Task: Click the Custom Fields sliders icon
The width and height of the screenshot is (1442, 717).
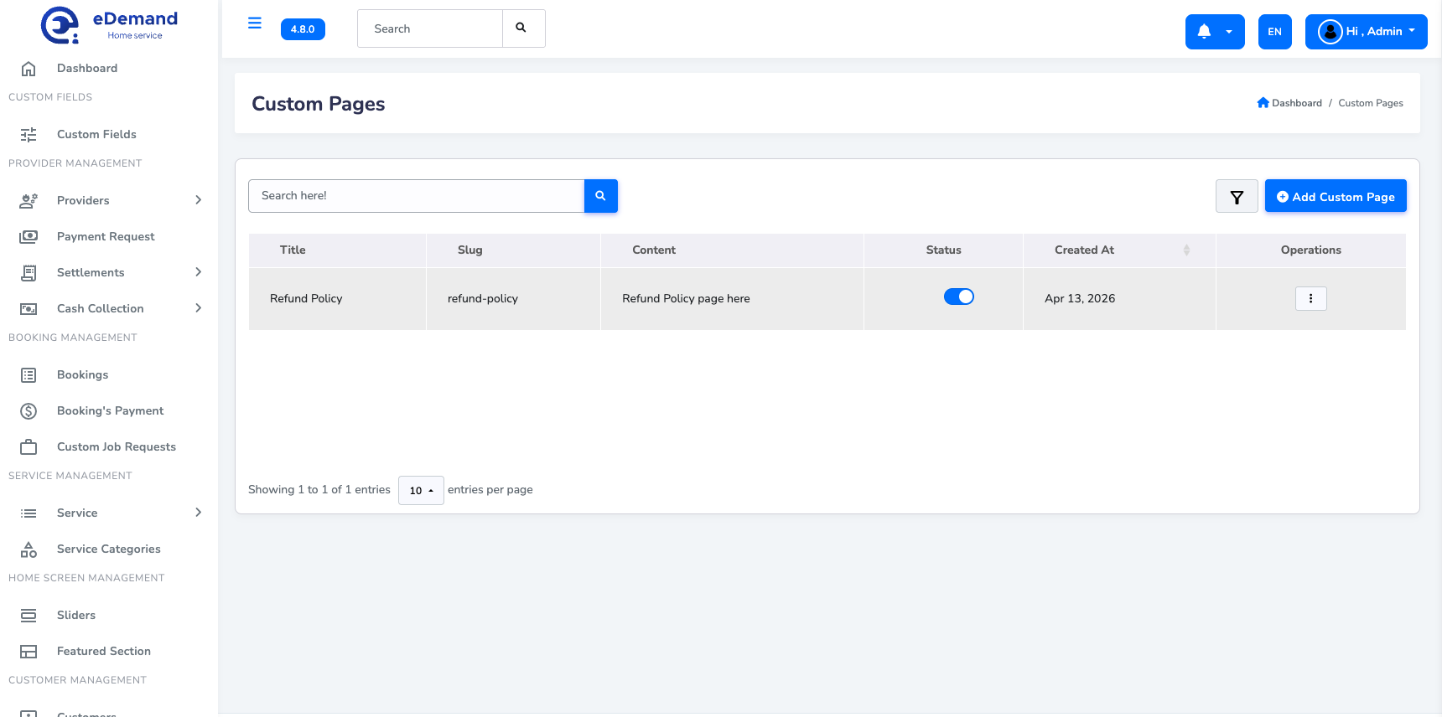Action: 29,135
